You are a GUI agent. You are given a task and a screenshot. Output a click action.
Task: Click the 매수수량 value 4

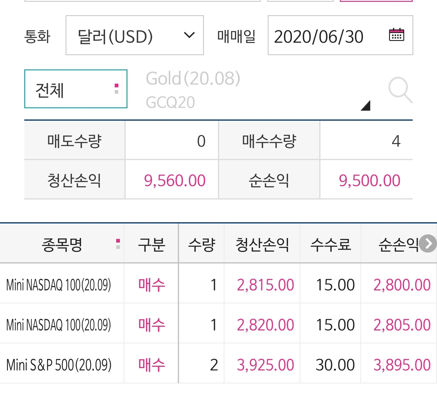click(396, 141)
